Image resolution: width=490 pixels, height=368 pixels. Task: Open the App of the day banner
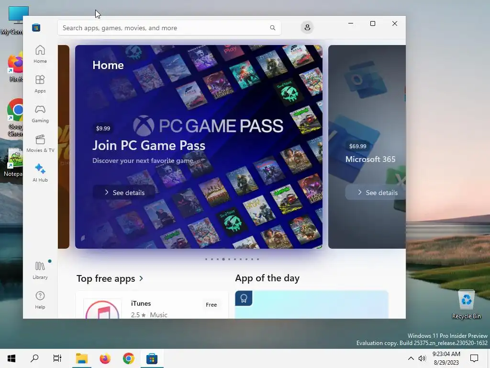pos(312,305)
